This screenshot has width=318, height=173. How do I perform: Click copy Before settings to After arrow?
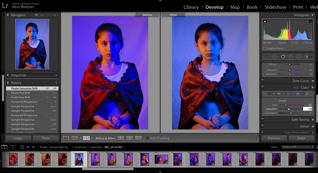pos(121,138)
